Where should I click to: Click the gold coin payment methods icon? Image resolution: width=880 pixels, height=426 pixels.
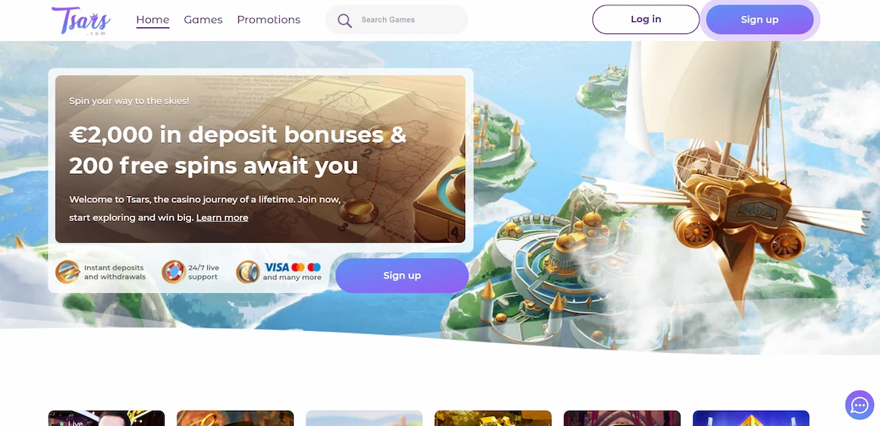[x=247, y=272]
